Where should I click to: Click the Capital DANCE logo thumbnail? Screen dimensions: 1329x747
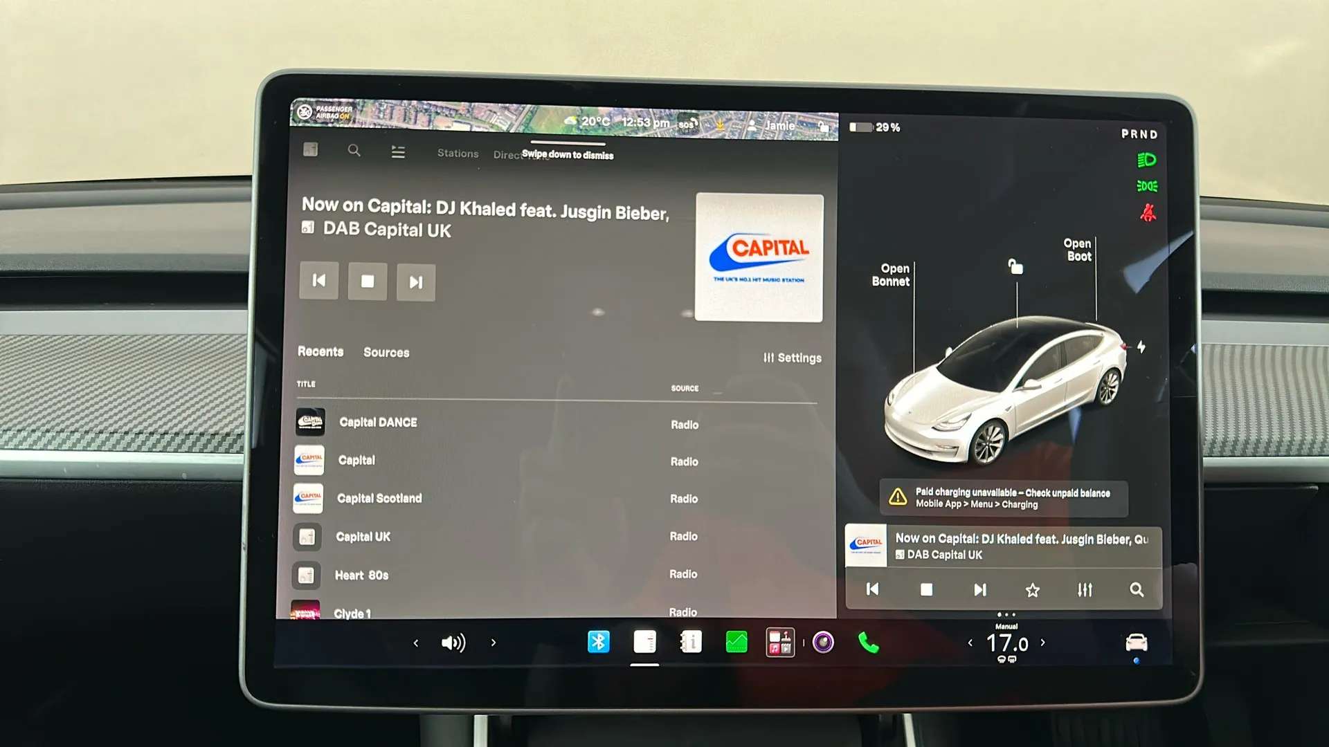(310, 421)
